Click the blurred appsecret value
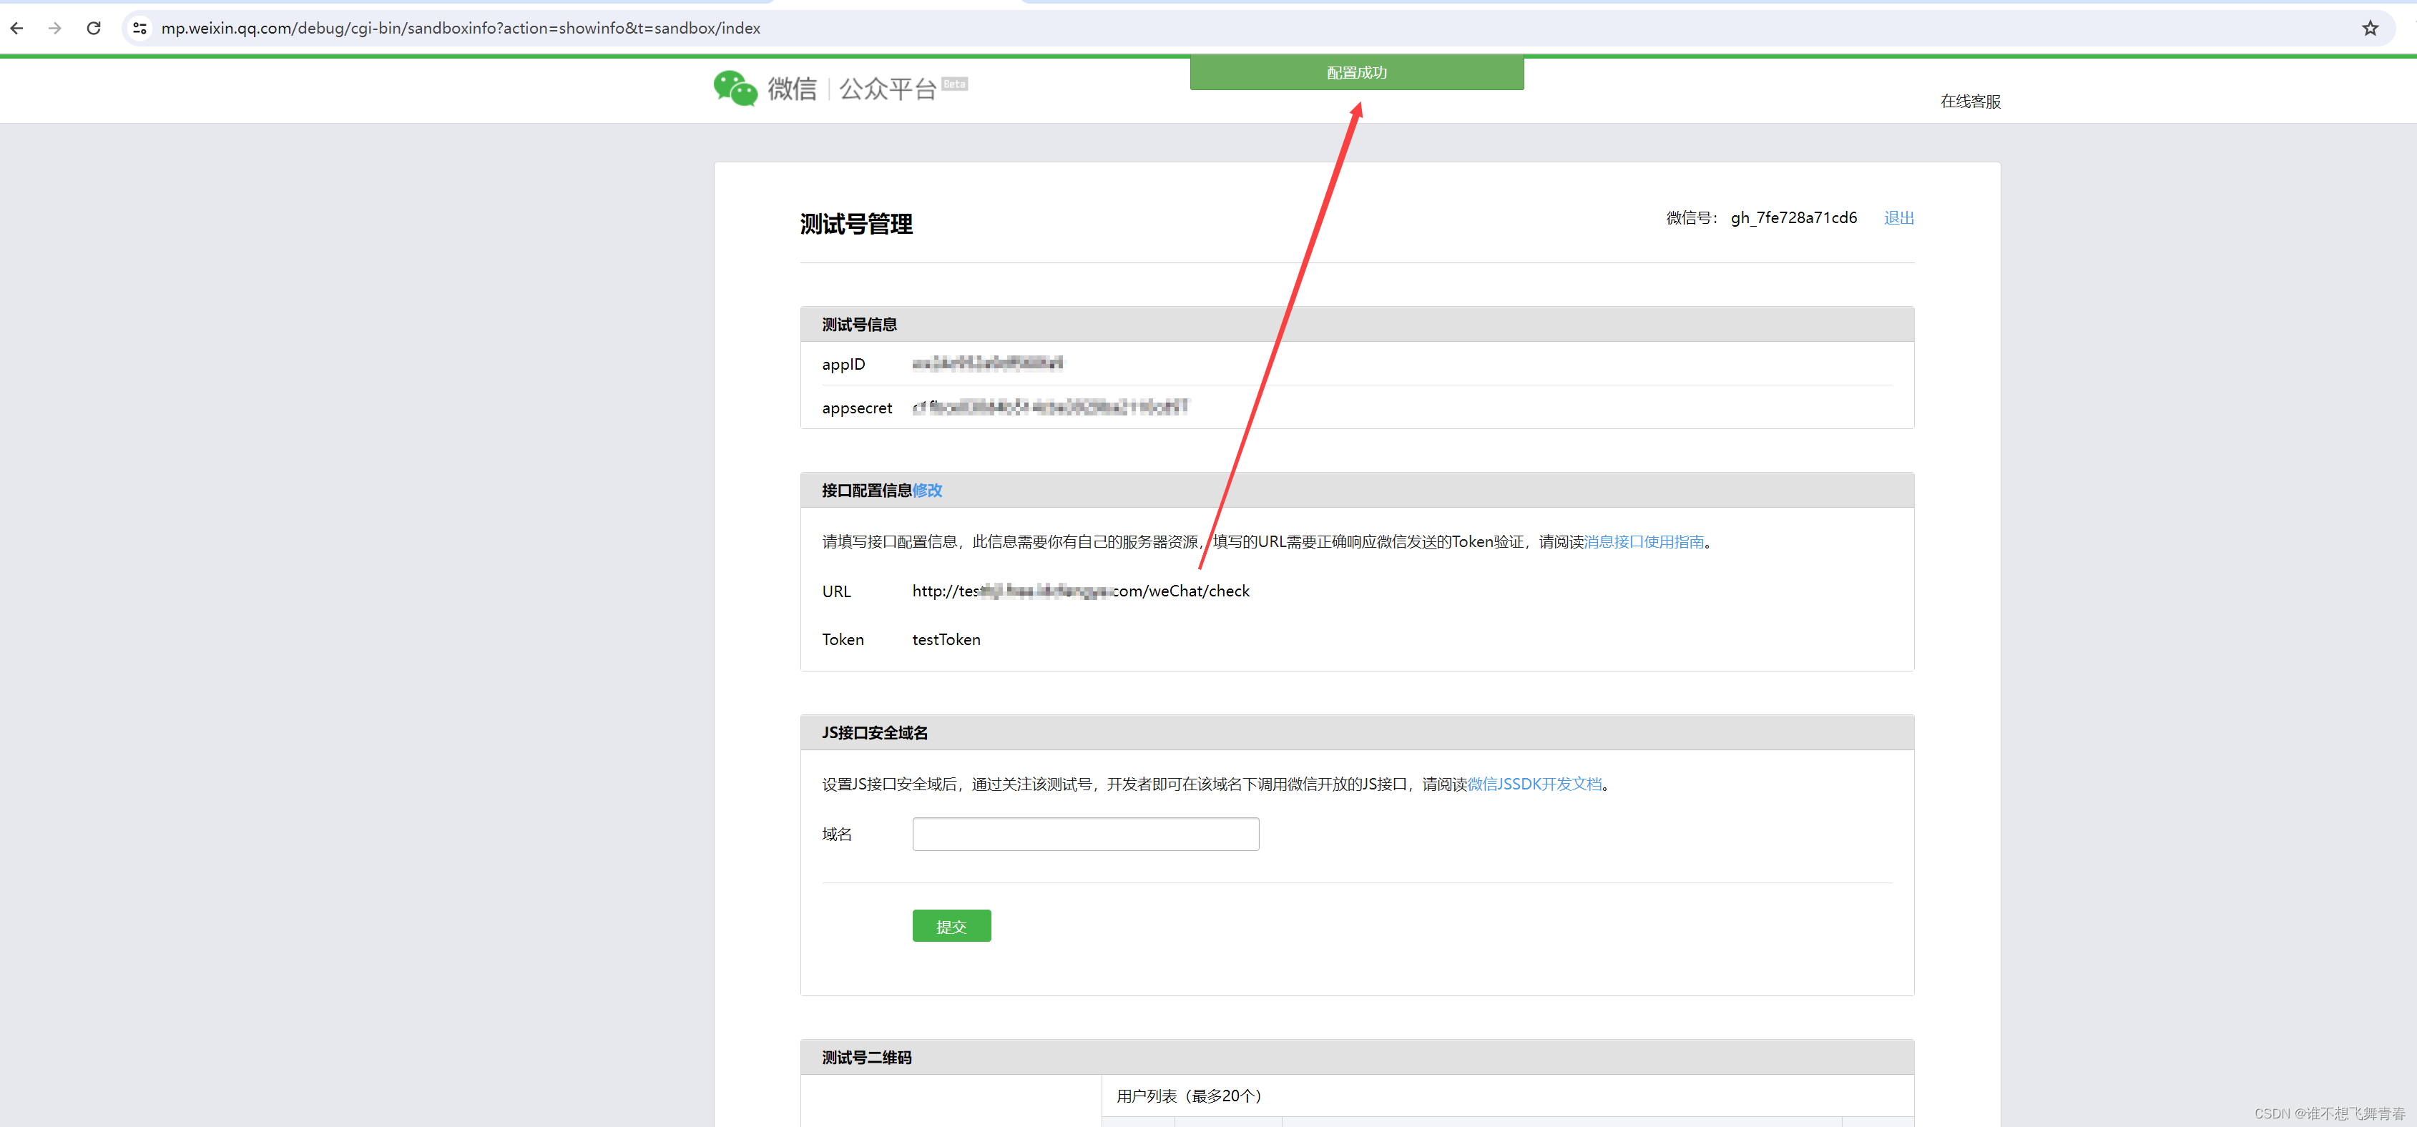Image resolution: width=2417 pixels, height=1127 pixels. [x=1050, y=408]
